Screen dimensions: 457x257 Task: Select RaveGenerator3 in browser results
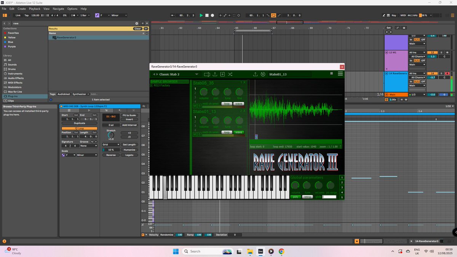[99, 37]
